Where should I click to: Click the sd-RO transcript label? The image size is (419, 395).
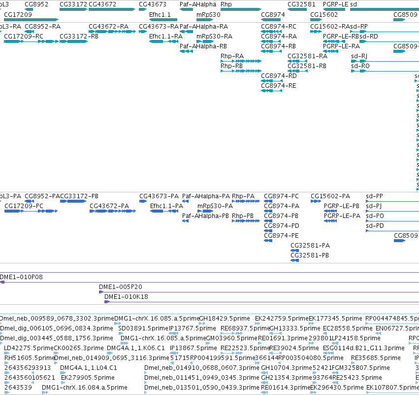click(x=360, y=66)
